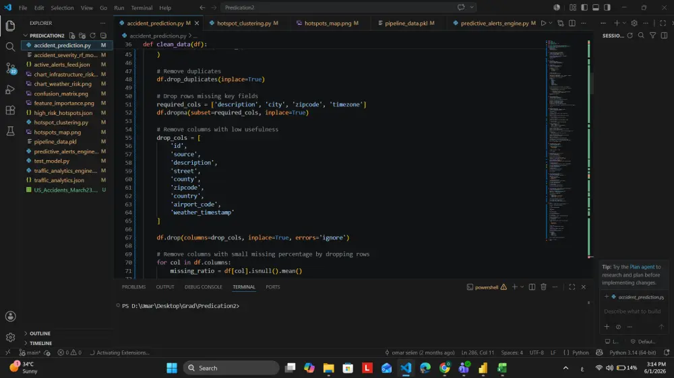Change the UTF-8 encoding
The image size is (674, 378).
537,352
